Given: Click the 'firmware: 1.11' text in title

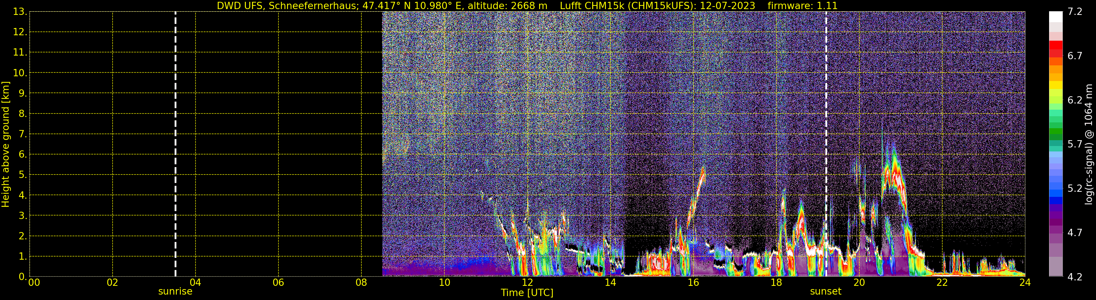Looking at the screenshot, I should tap(802, 5).
